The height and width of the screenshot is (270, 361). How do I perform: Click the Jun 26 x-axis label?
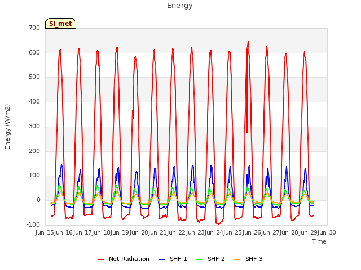tap(252, 232)
